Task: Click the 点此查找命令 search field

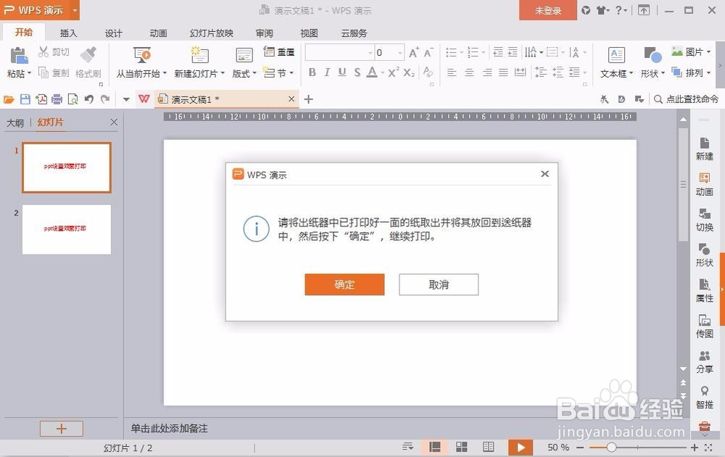Action: click(x=686, y=99)
